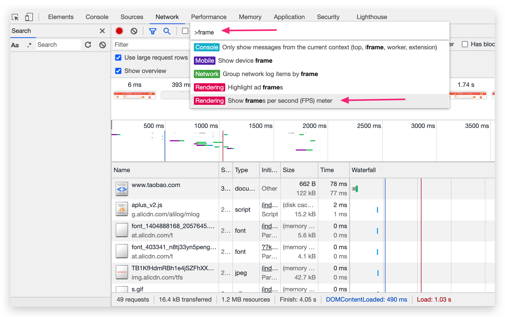Click the inspect element picker icon
Screen dimensions: 505x317
click(x=15, y=17)
